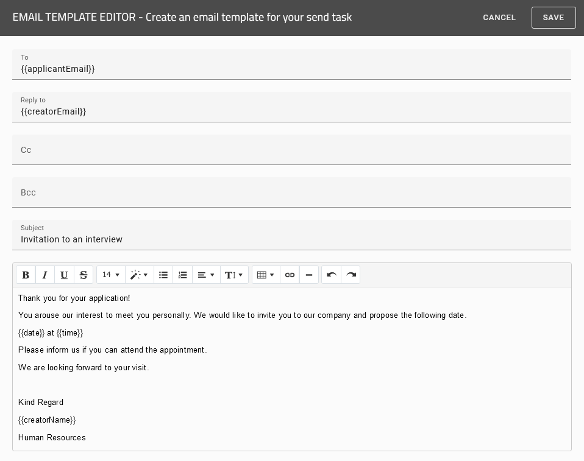Apply strikethrough formatting

(83, 275)
